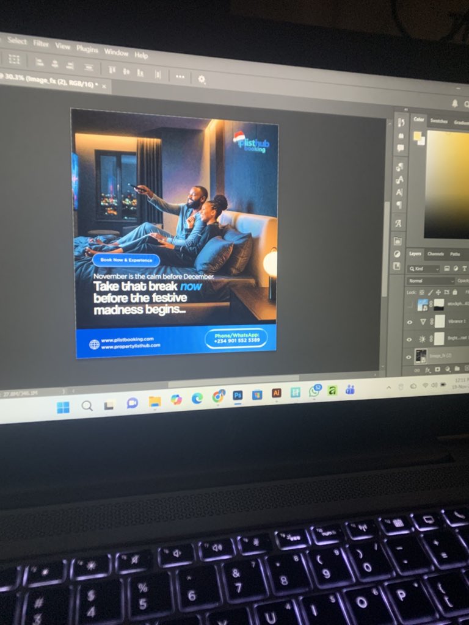Open the View menu

[62, 46]
